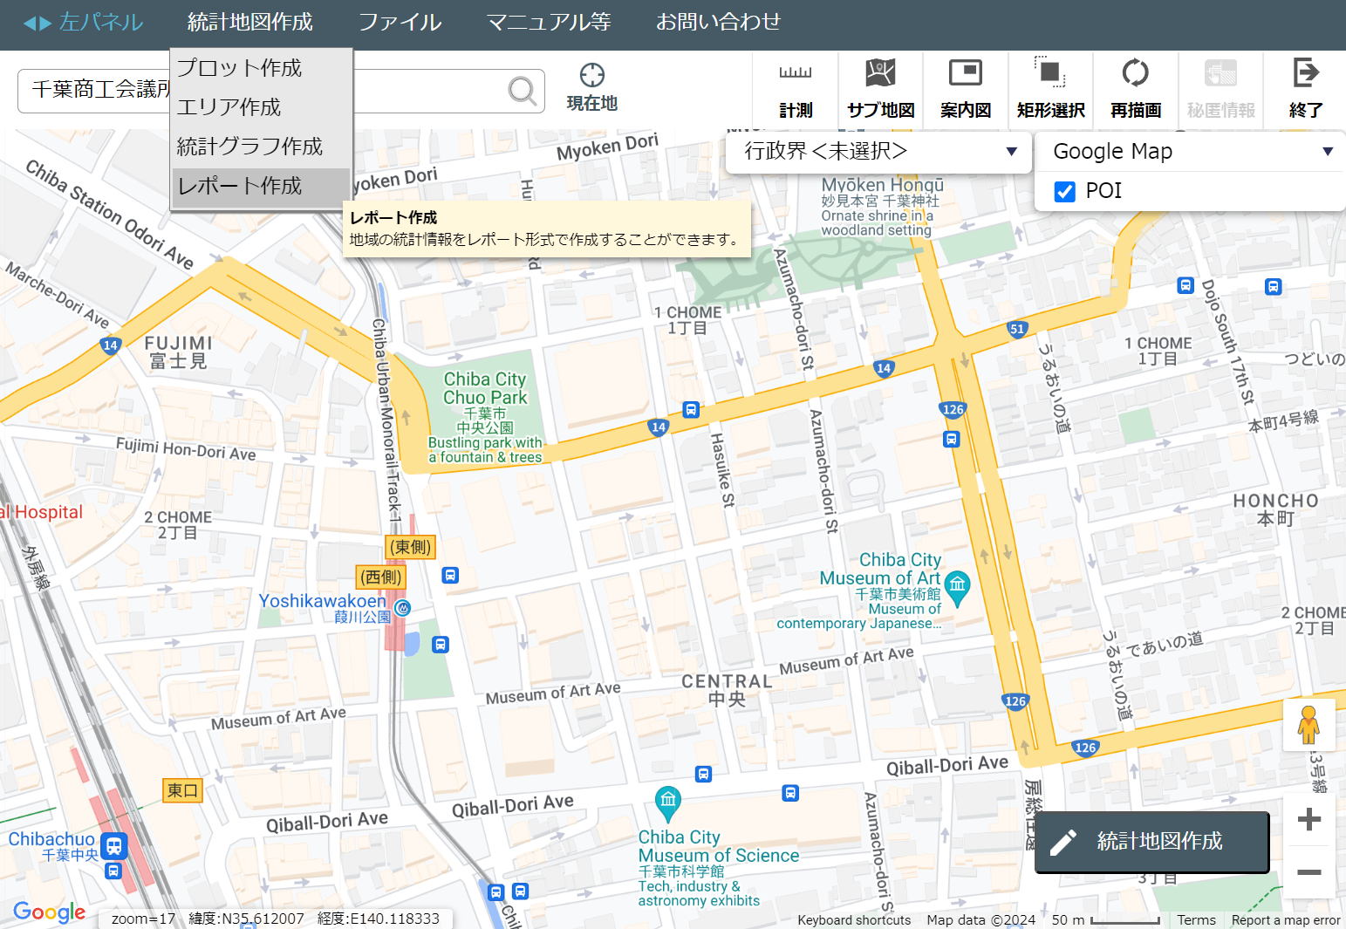1346x929 pixels.
Task: Click the (西側) station label
Action: click(381, 577)
